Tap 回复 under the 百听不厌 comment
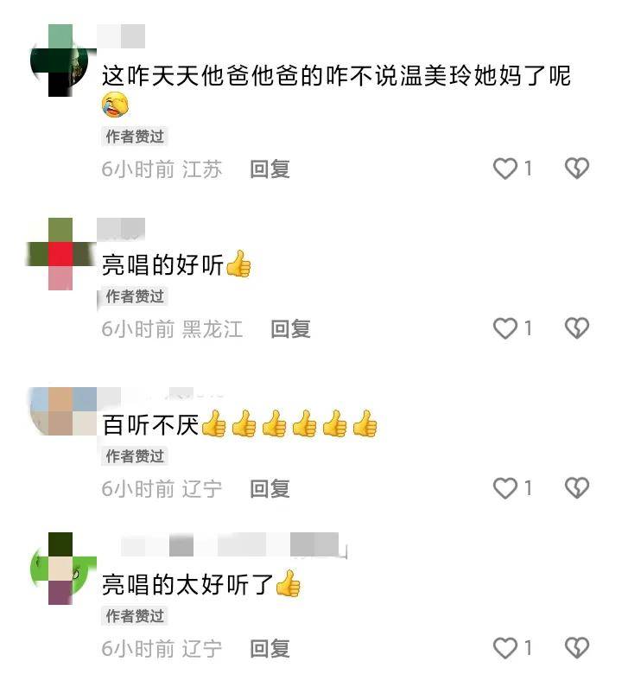Image resolution: width=622 pixels, height=674 pixels. tap(270, 489)
